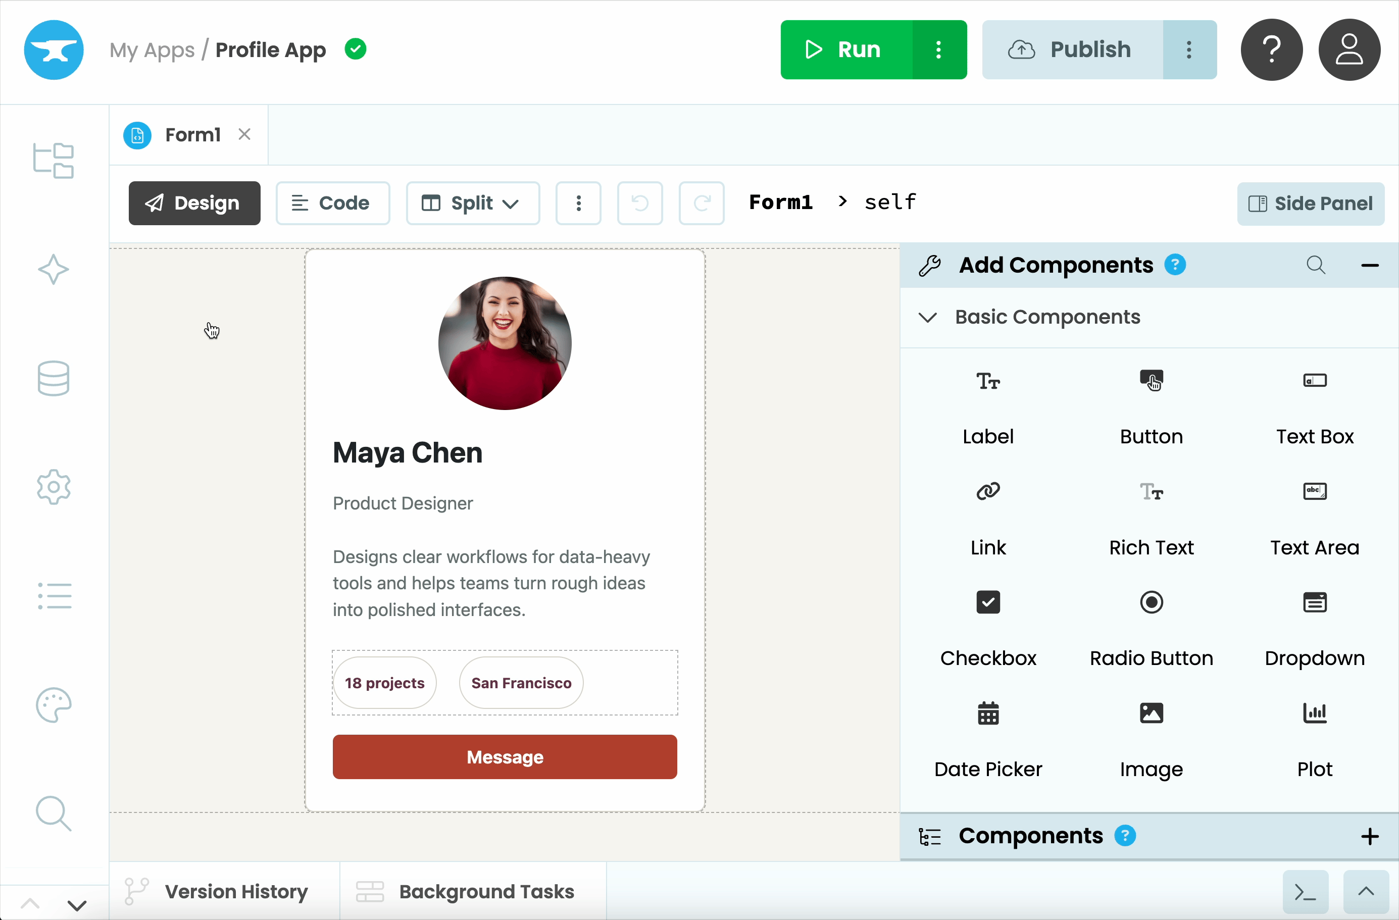
Task: Click the help question mark in header
Action: 1271,50
